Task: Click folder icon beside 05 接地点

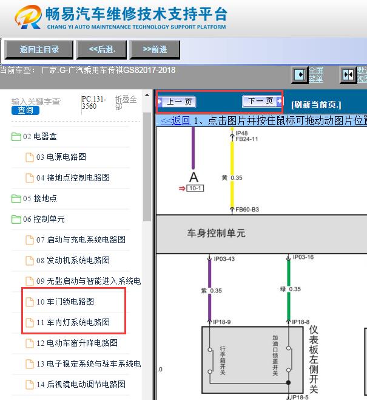Action: coord(16,199)
